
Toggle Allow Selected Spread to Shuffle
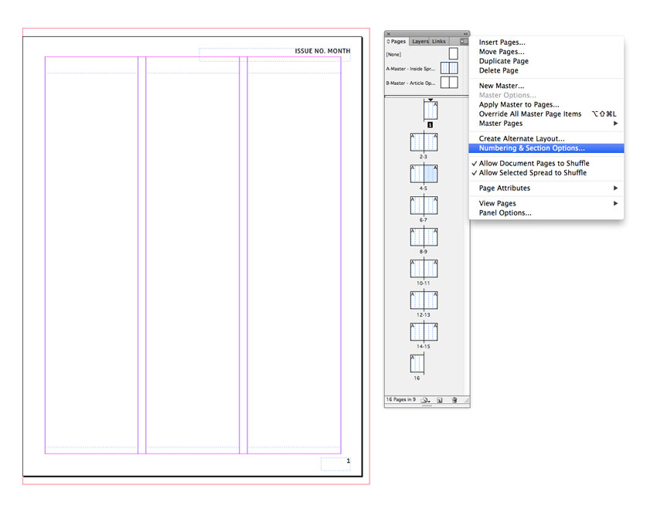coord(533,173)
